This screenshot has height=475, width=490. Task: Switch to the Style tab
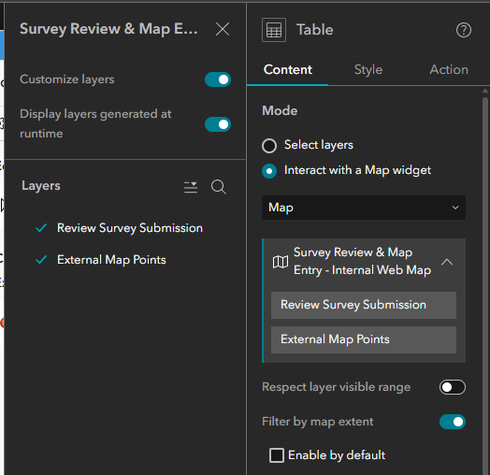click(368, 70)
